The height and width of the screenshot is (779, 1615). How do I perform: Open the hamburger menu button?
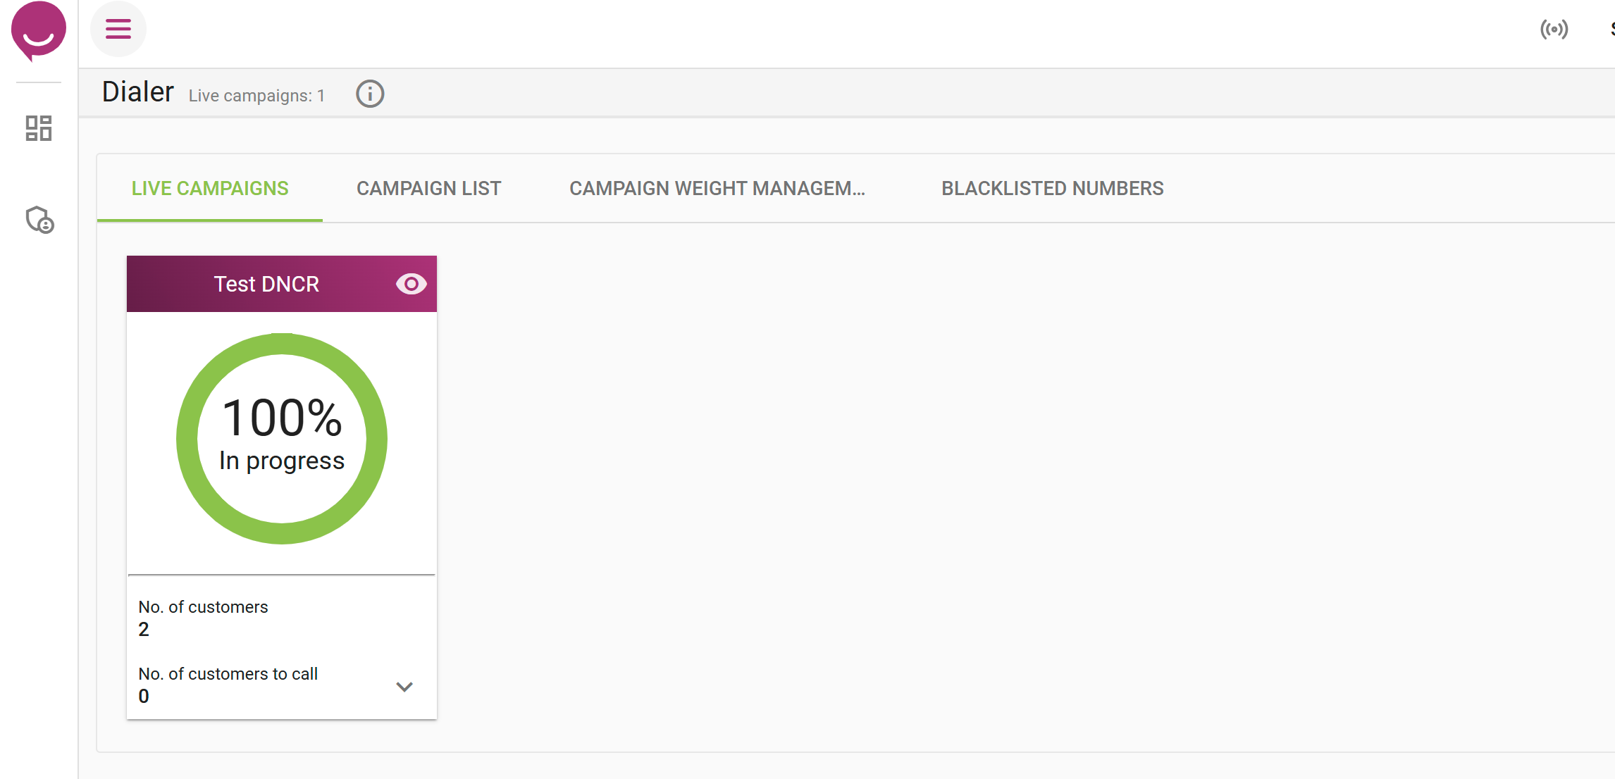tap(118, 29)
